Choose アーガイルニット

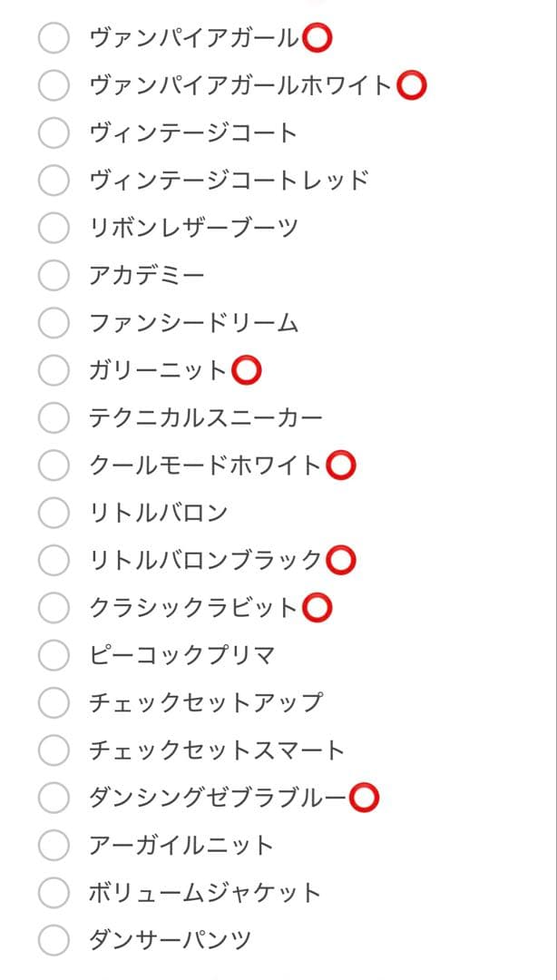pyautogui.click(x=54, y=844)
